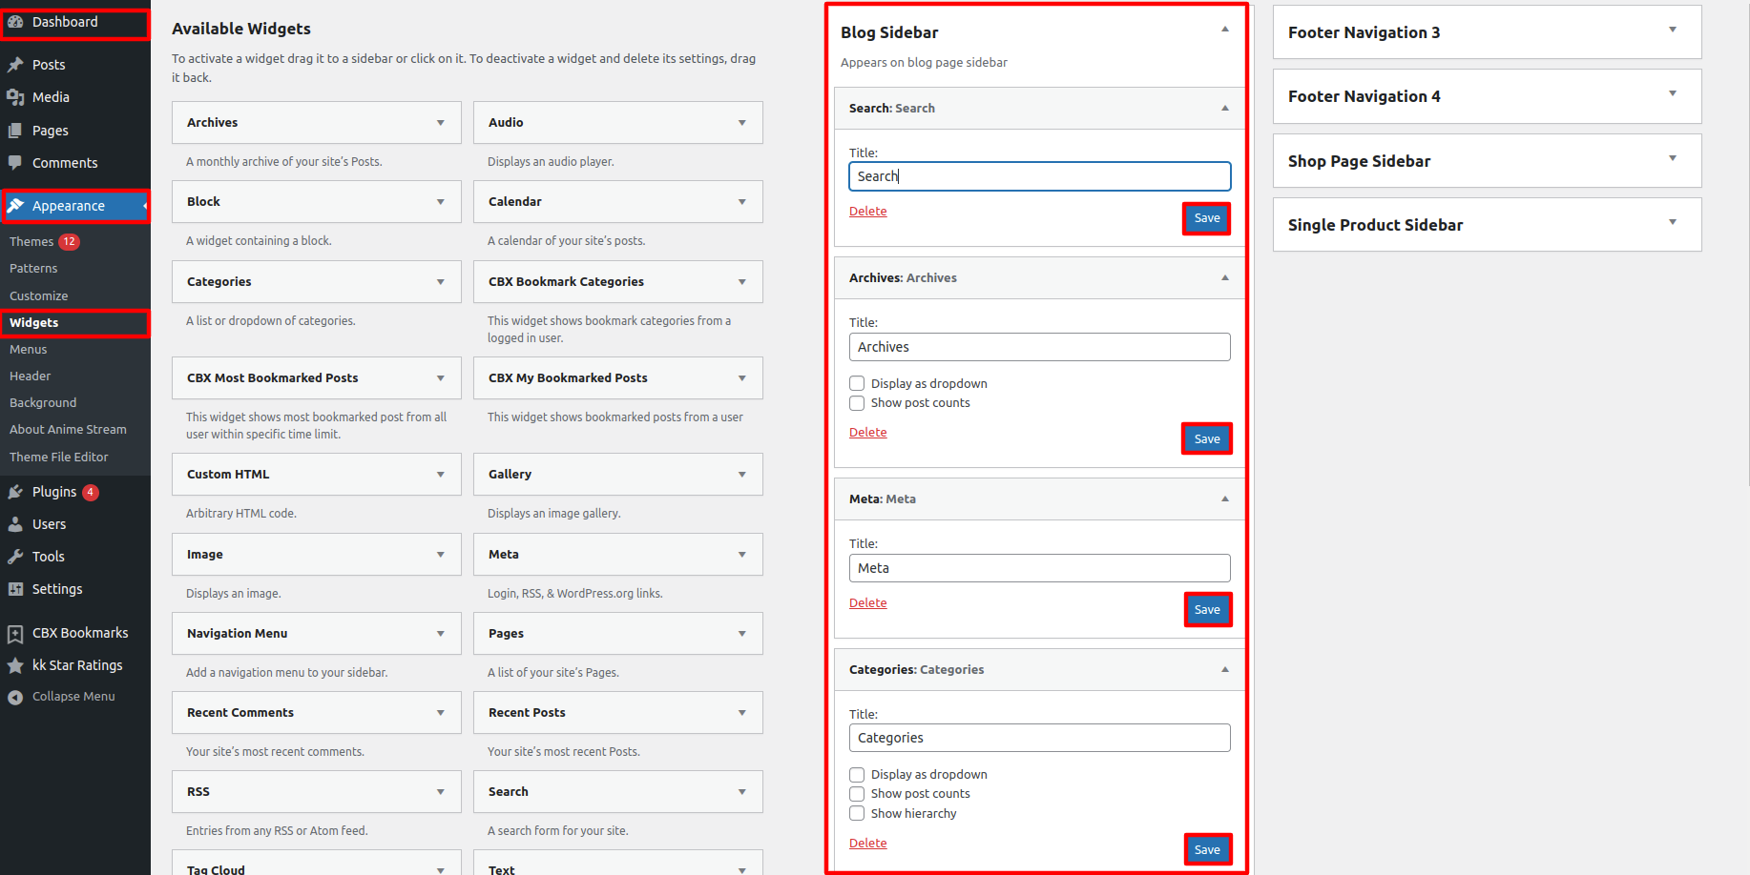The image size is (1750, 875).
Task: Collapse the admin menu icon
Action: click(x=15, y=697)
